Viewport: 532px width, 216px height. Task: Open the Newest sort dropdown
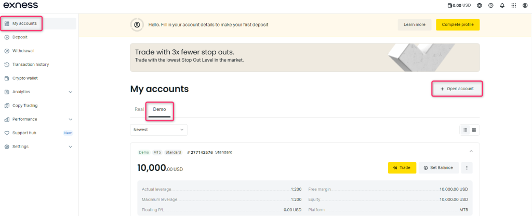click(x=158, y=129)
